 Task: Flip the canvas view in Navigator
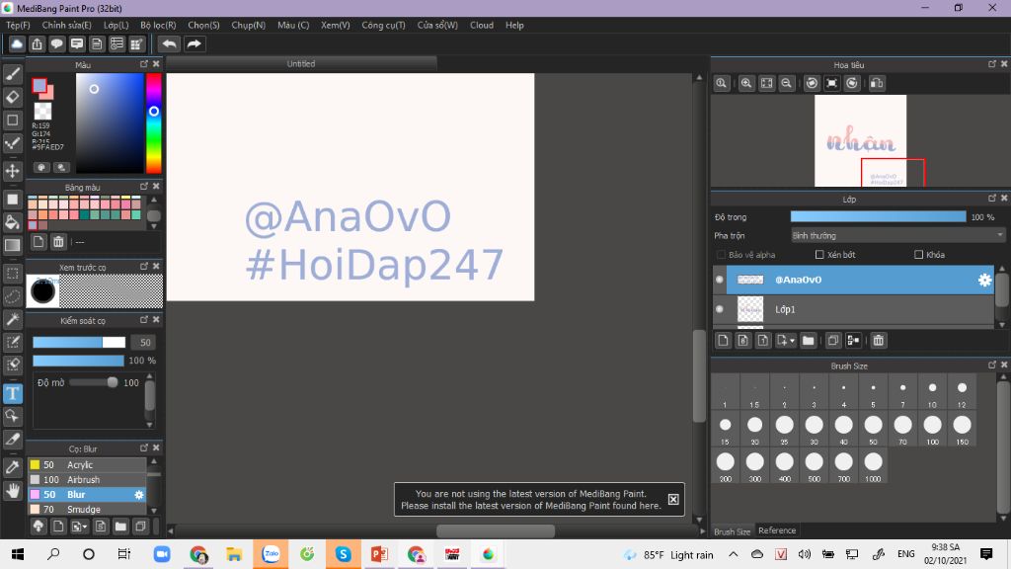877,83
